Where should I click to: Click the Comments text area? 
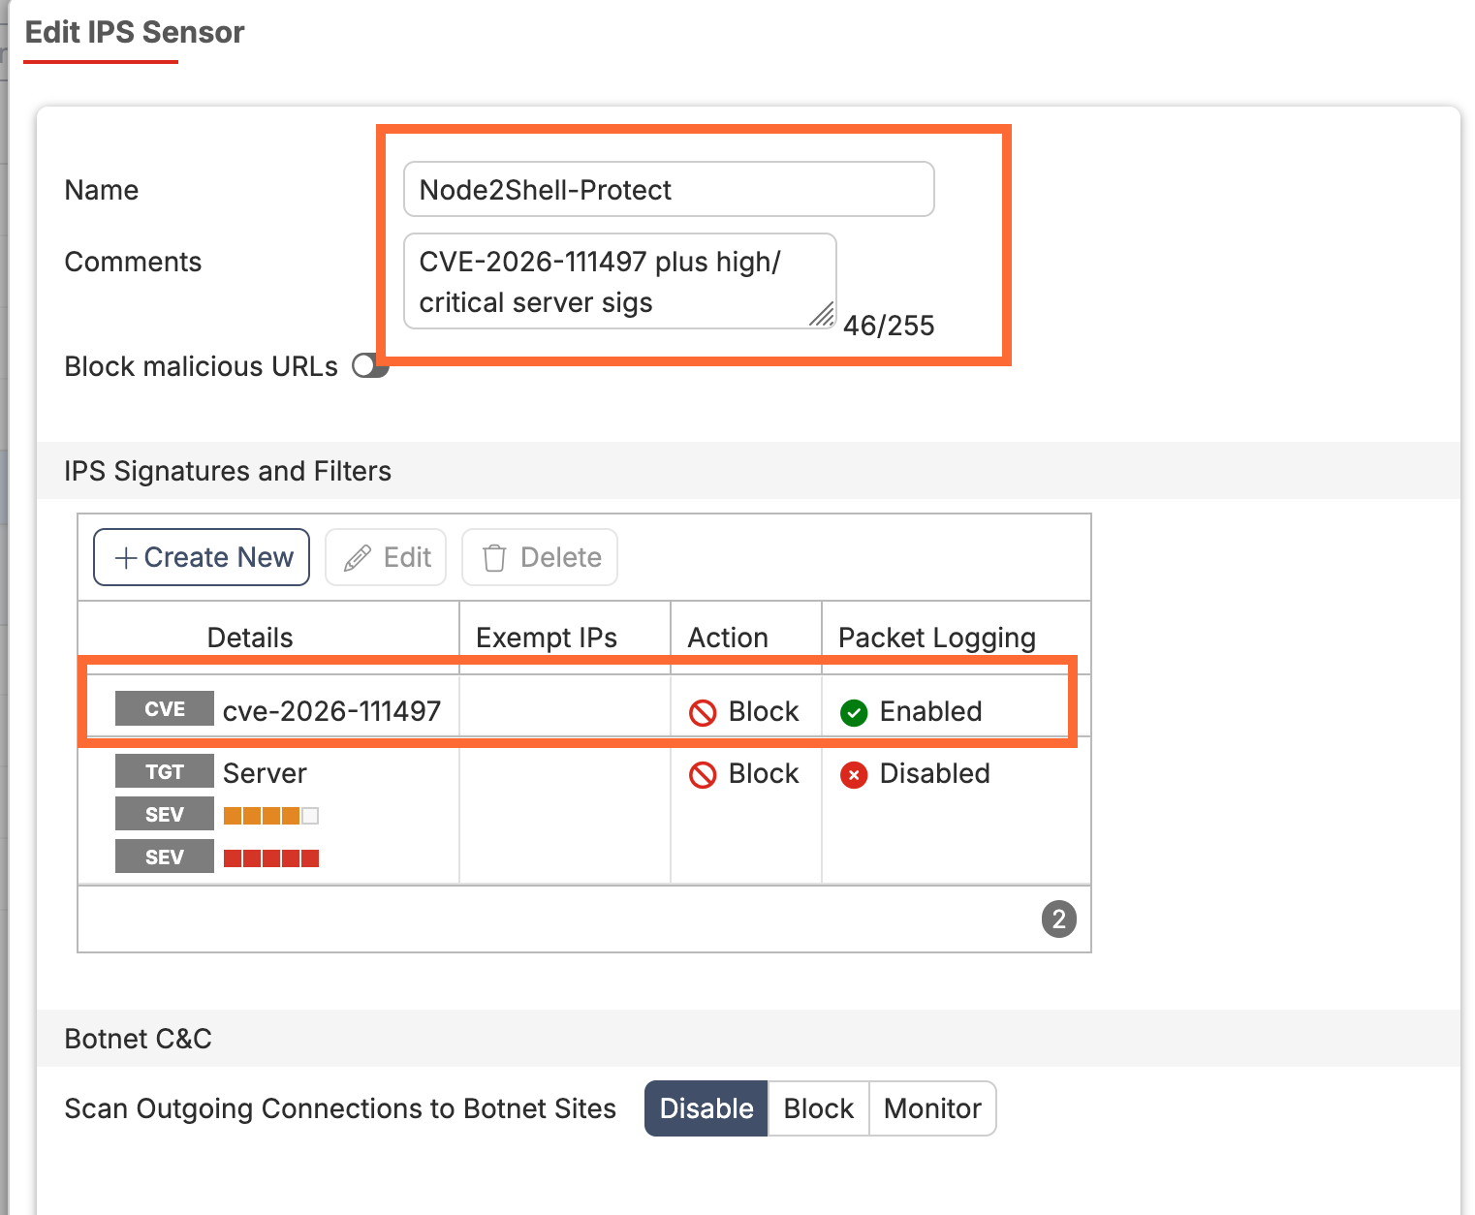click(620, 281)
